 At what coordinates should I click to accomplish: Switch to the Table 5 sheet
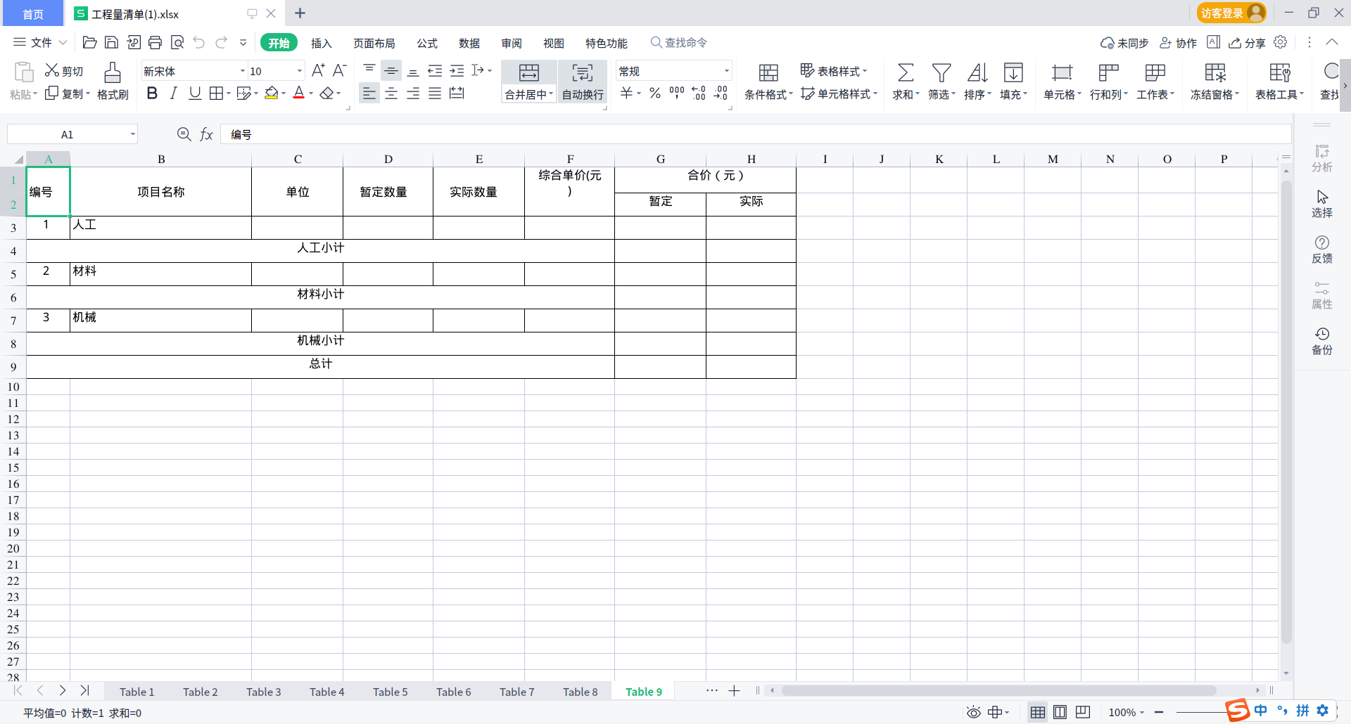391,691
